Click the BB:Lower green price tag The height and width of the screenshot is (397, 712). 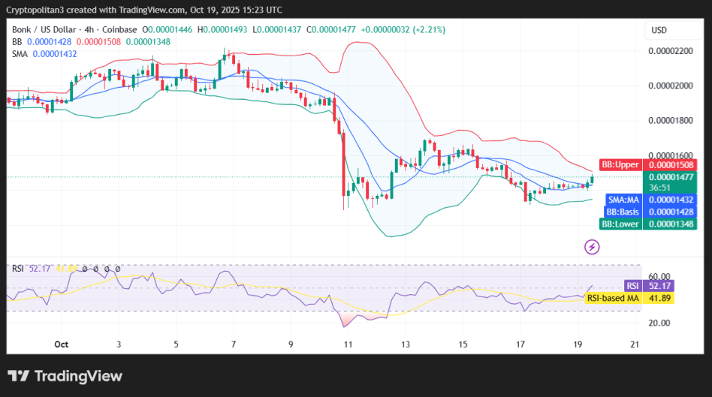620,224
